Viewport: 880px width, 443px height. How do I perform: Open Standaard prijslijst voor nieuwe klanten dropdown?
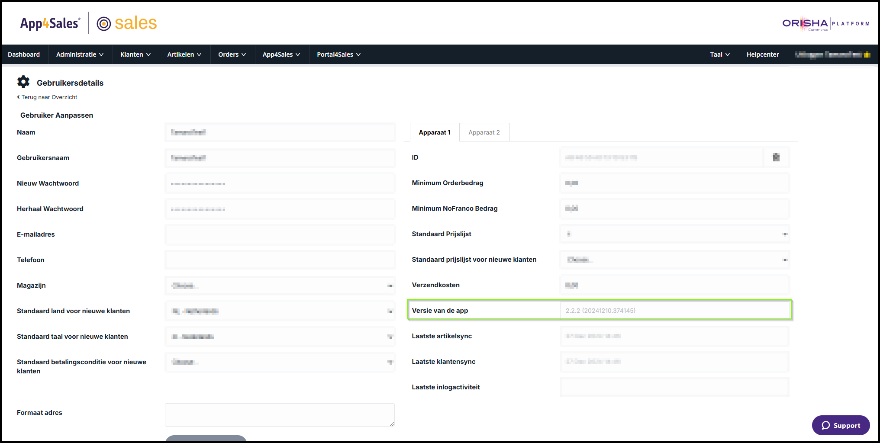pyautogui.click(x=675, y=260)
